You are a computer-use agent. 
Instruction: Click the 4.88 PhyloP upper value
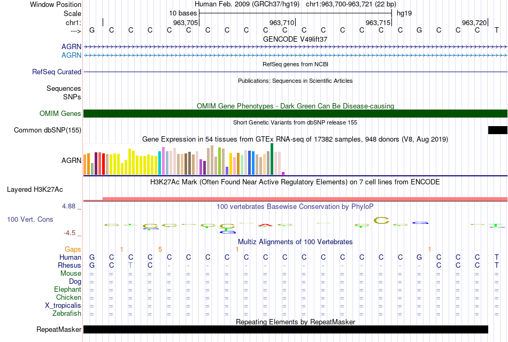[x=68, y=206]
